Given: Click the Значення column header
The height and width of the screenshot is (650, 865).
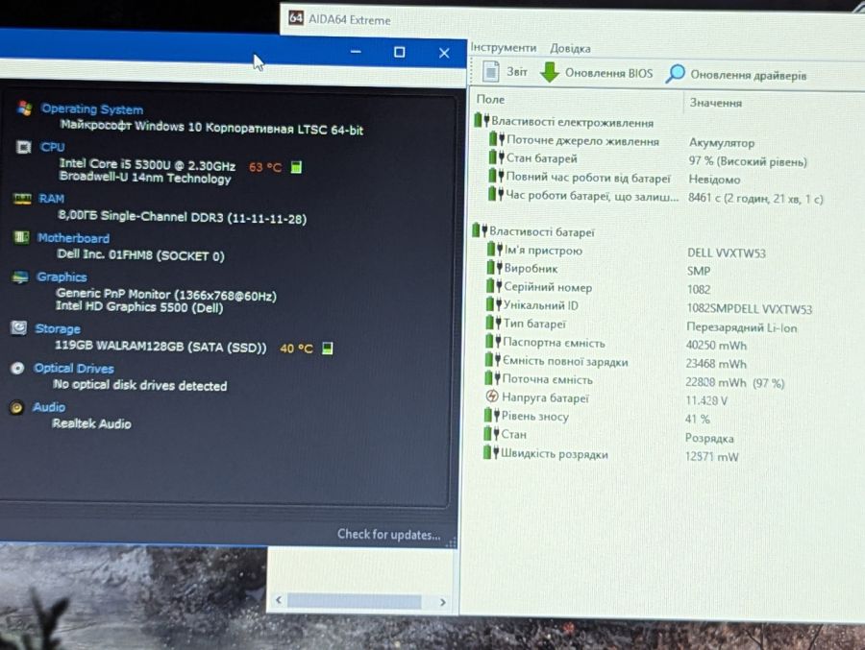Looking at the screenshot, I should pos(715,103).
